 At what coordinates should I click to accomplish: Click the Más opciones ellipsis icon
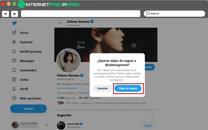click(15, 98)
